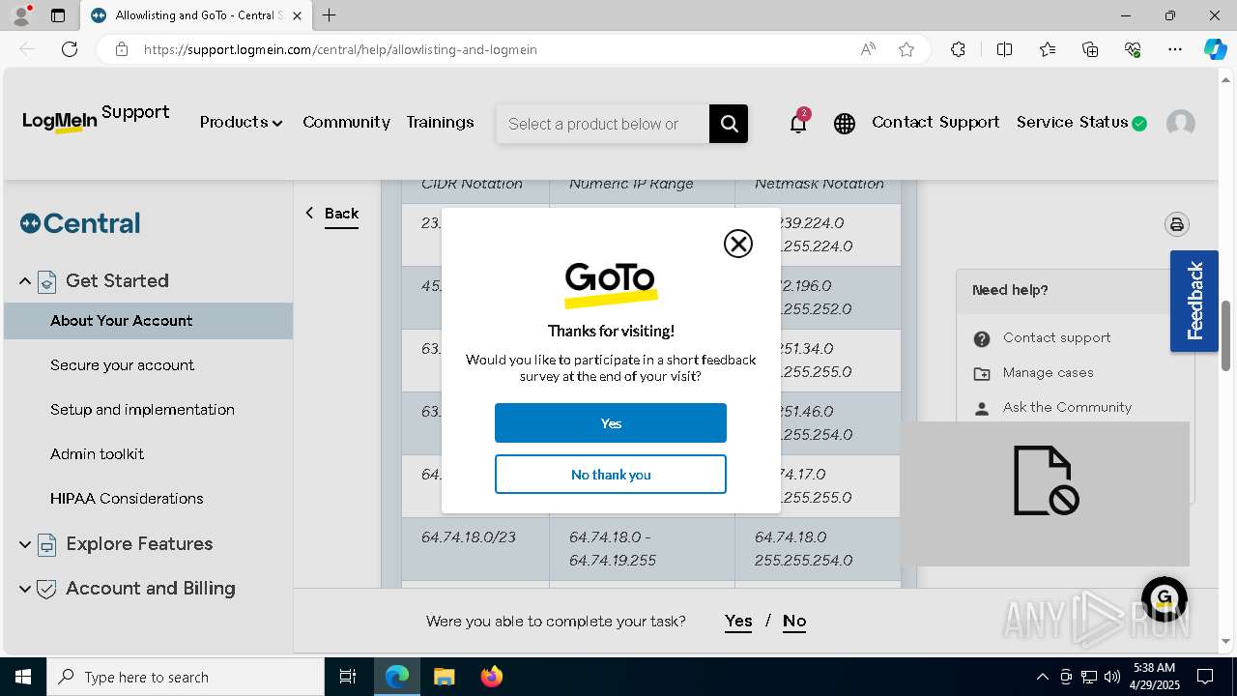
Task: Click Yes in the feedback survey dialog
Action: [611, 423]
